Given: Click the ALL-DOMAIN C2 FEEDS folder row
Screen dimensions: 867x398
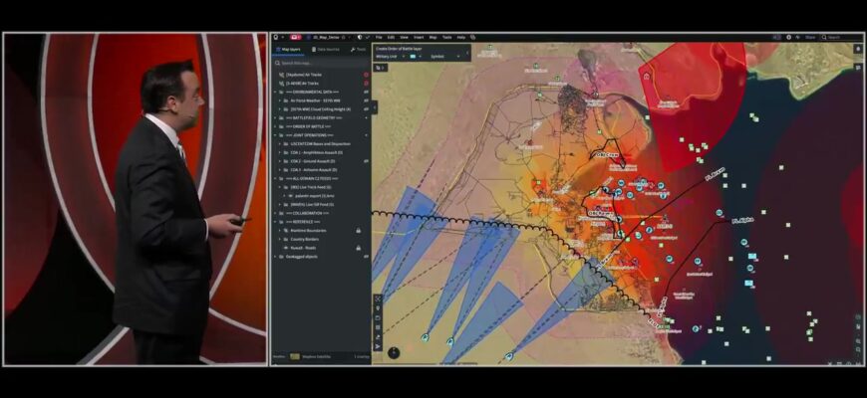Looking at the screenshot, I should pyautogui.click(x=321, y=178).
